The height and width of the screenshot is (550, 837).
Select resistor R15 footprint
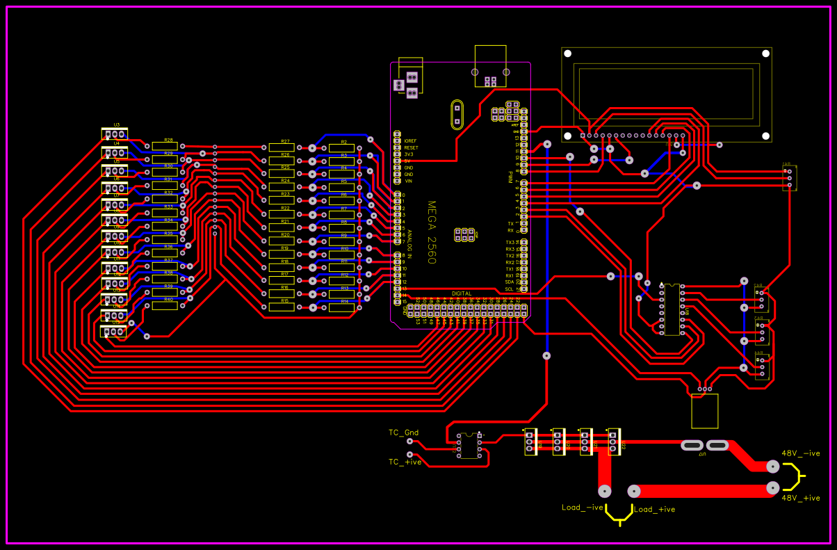click(282, 307)
